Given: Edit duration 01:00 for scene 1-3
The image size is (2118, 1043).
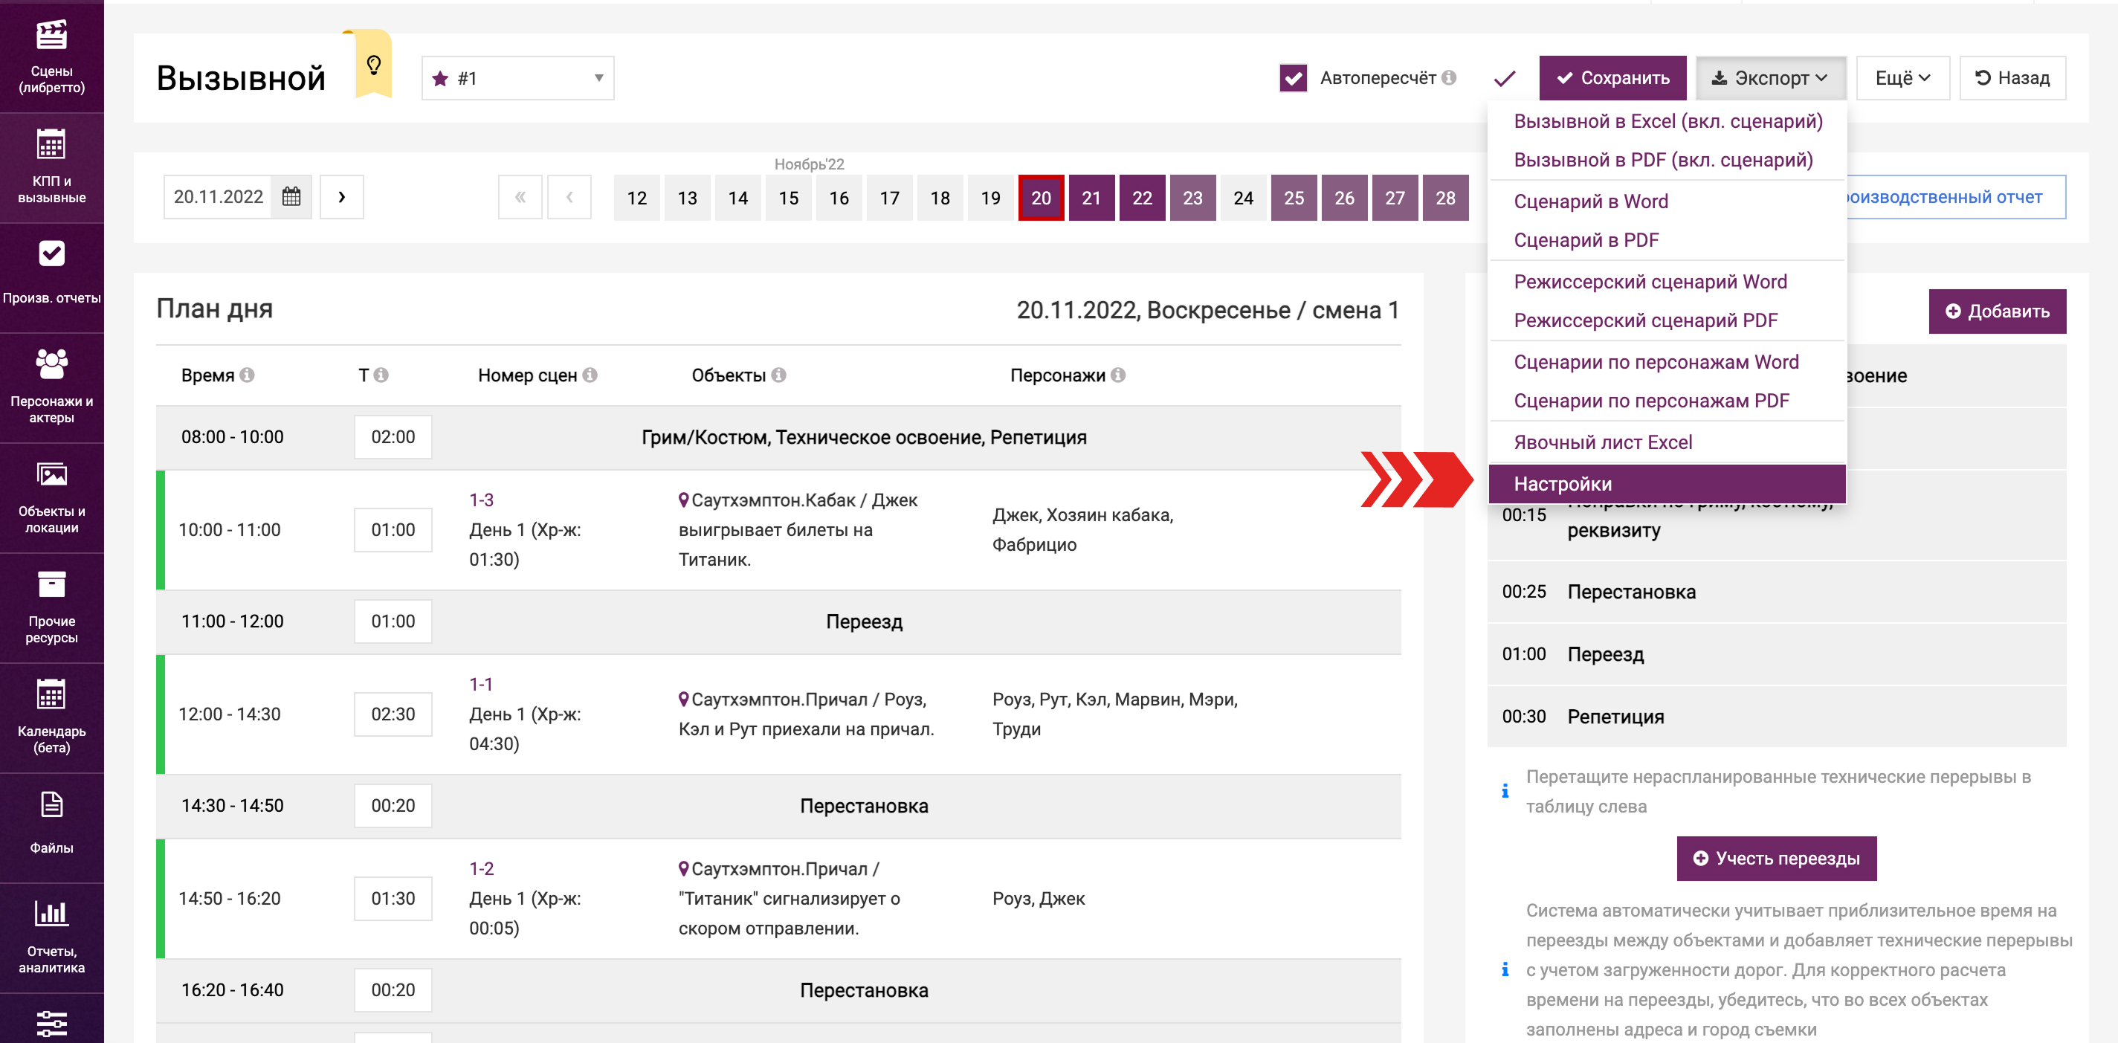Looking at the screenshot, I should coord(393,530).
